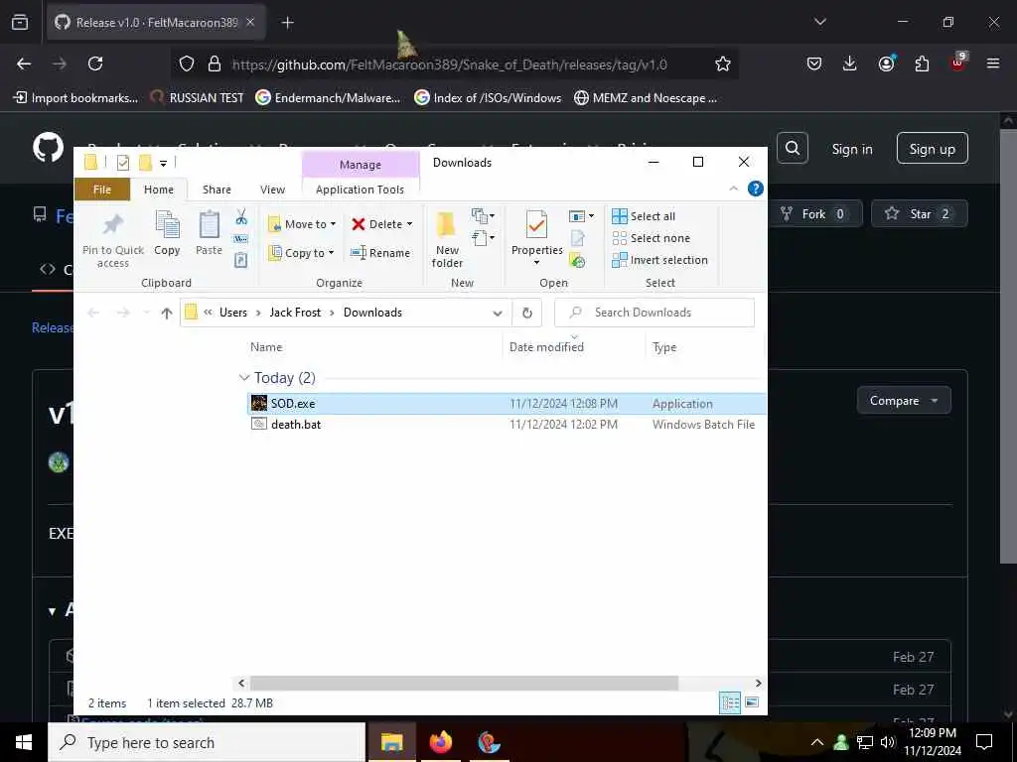Click Invert selection
This screenshot has height=762, width=1017.
659,261
